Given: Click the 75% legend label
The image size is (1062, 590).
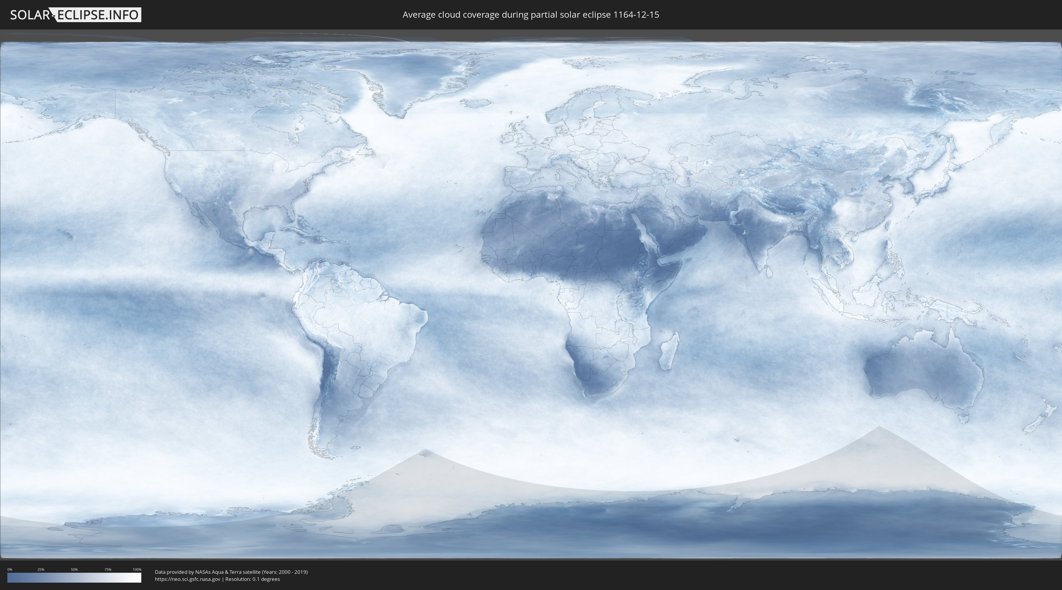Looking at the screenshot, I should (x=108, y=569).
